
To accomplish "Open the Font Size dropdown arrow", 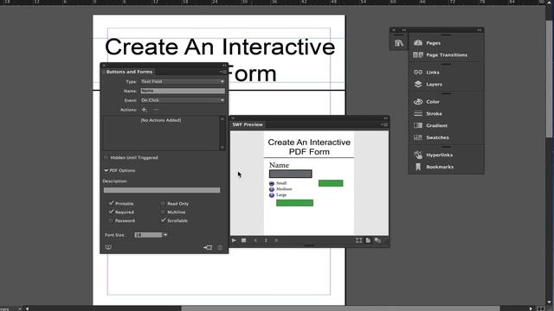I will point(165,235).
